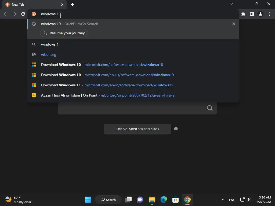Launch Microsoft Edge from the taskbar
Screen dimensions: 275x206
(x=164, y=200)
